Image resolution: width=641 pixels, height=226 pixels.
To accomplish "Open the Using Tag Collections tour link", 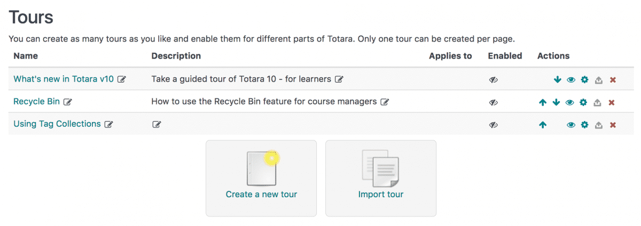I will point(57,124).
